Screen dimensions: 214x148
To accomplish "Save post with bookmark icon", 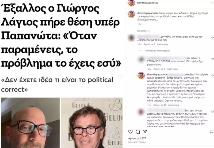I will pyautogui.click(x=211, y=131).
